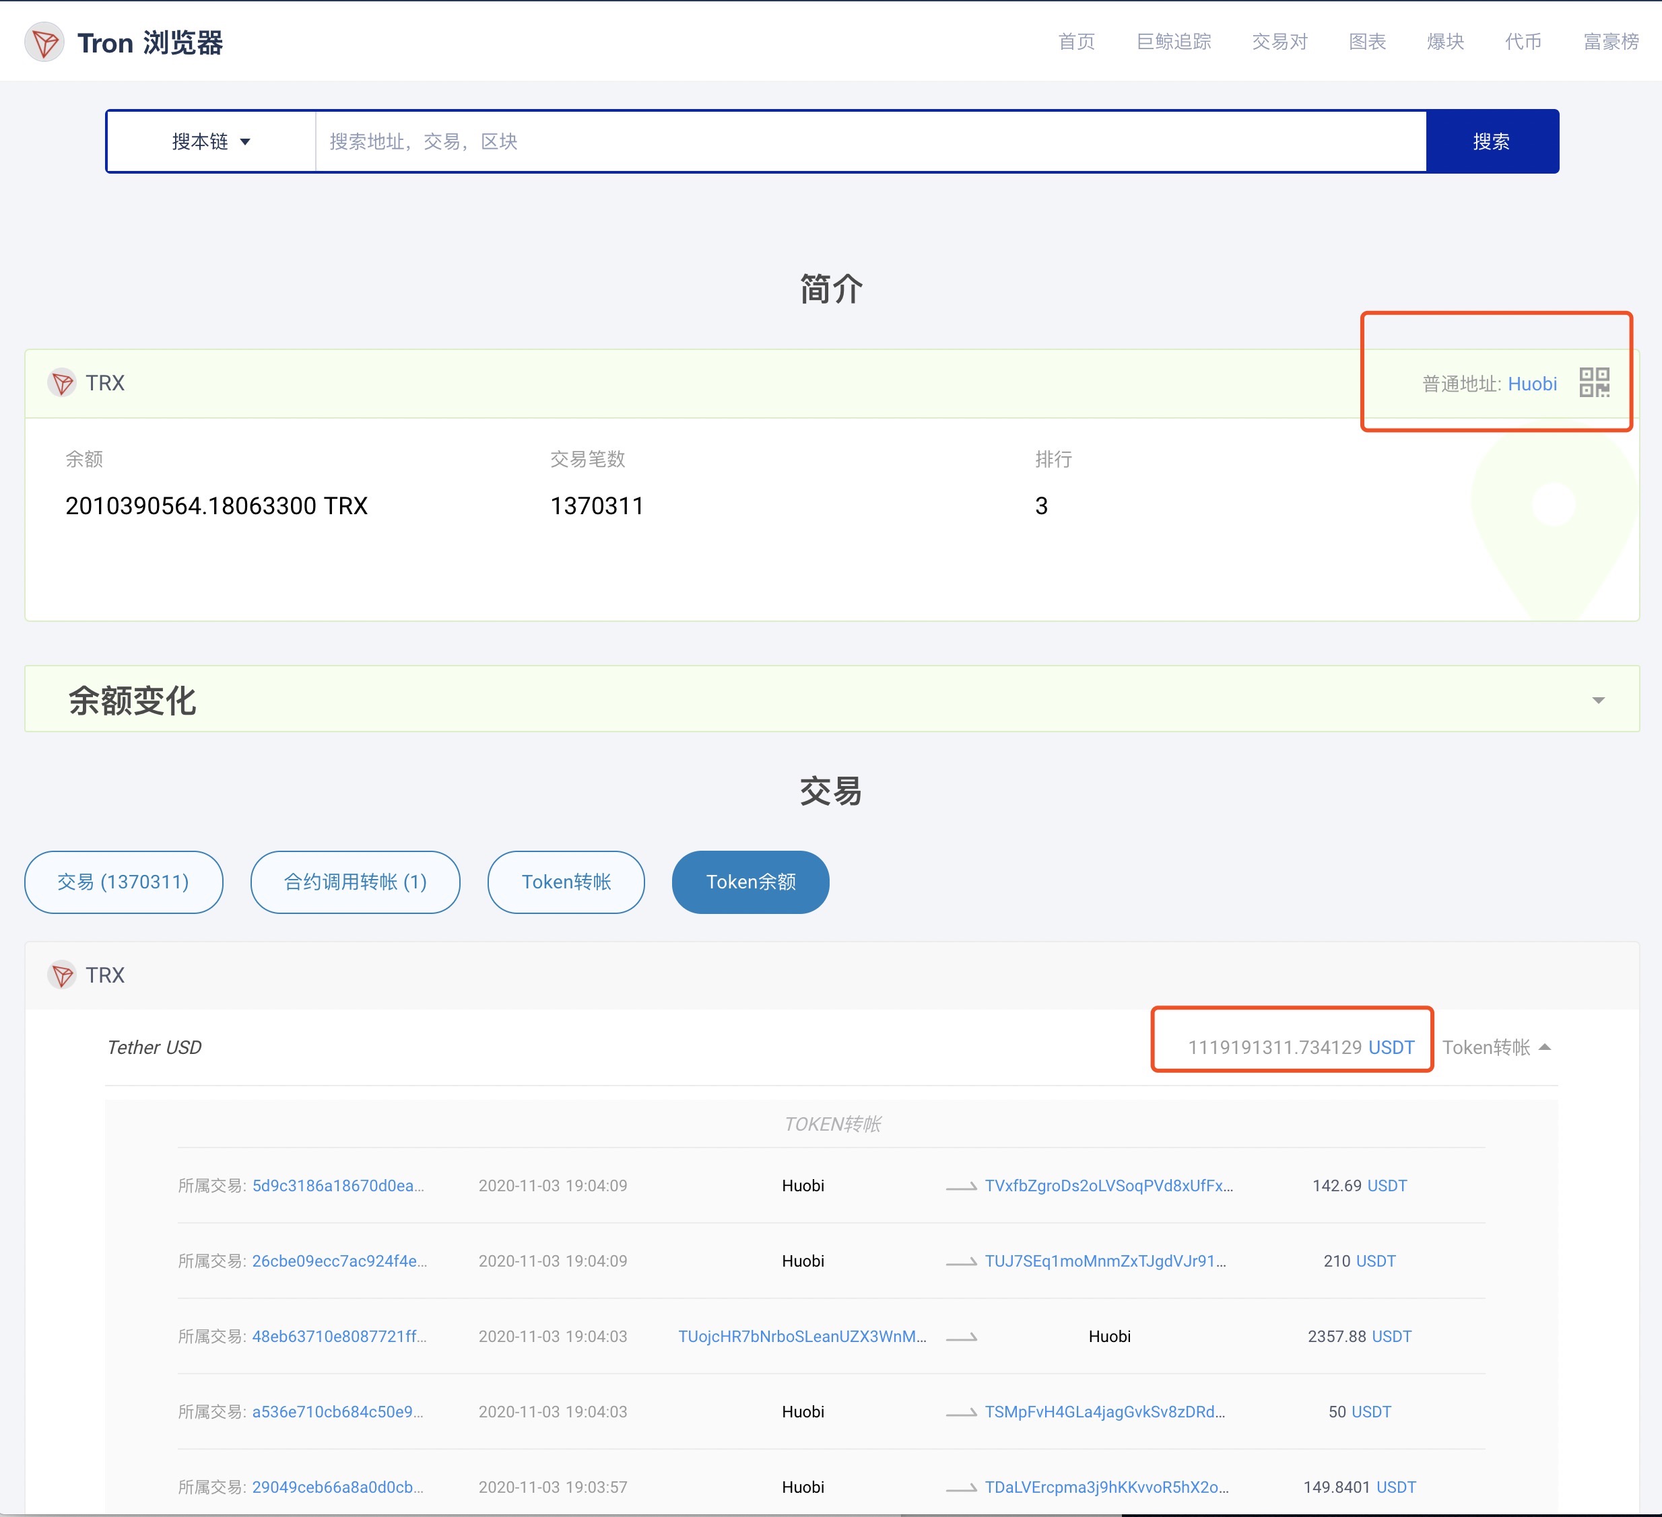Open recipient address TVxfbZgroDs2oLVSoqPVd8xUfFx...

tap(1109, 1186)
